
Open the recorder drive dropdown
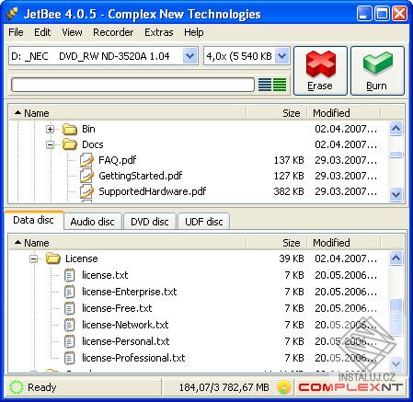coord(189,56)
